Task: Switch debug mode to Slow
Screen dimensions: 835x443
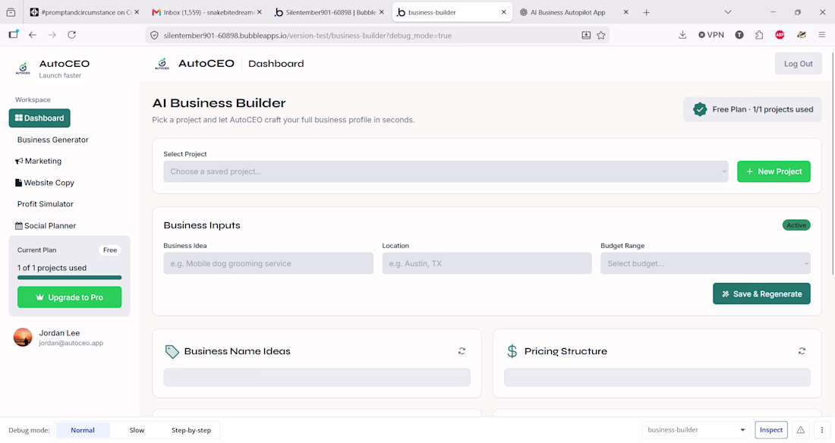Action: coord(137,430)
